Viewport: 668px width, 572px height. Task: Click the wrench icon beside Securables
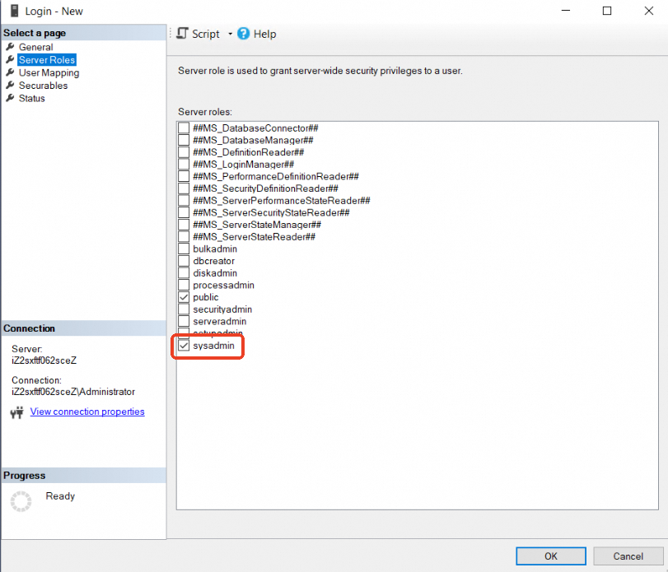pyautogui.click(x=11, y=86)
